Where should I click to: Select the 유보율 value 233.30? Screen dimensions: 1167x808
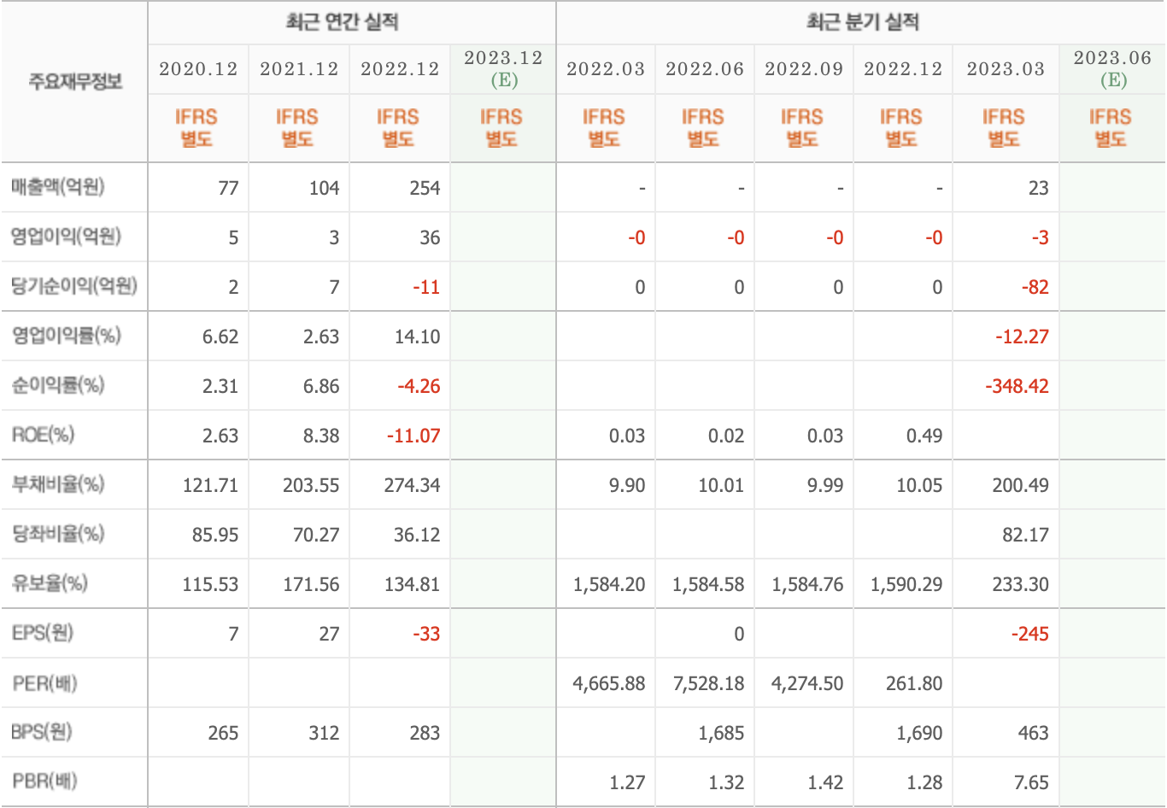tap(1020, 584)
